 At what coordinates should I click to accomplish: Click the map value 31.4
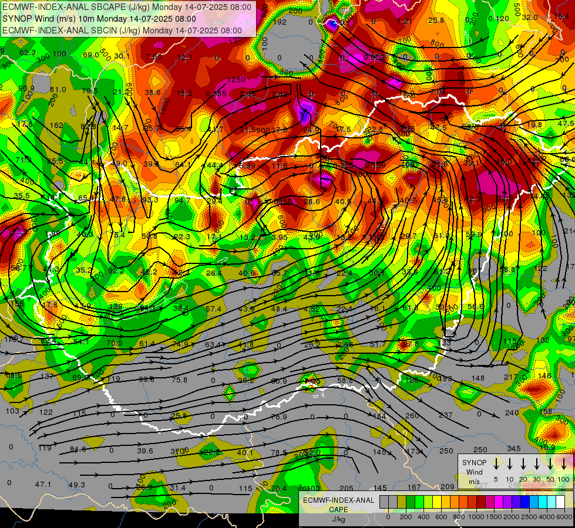[x=177, y=488]
